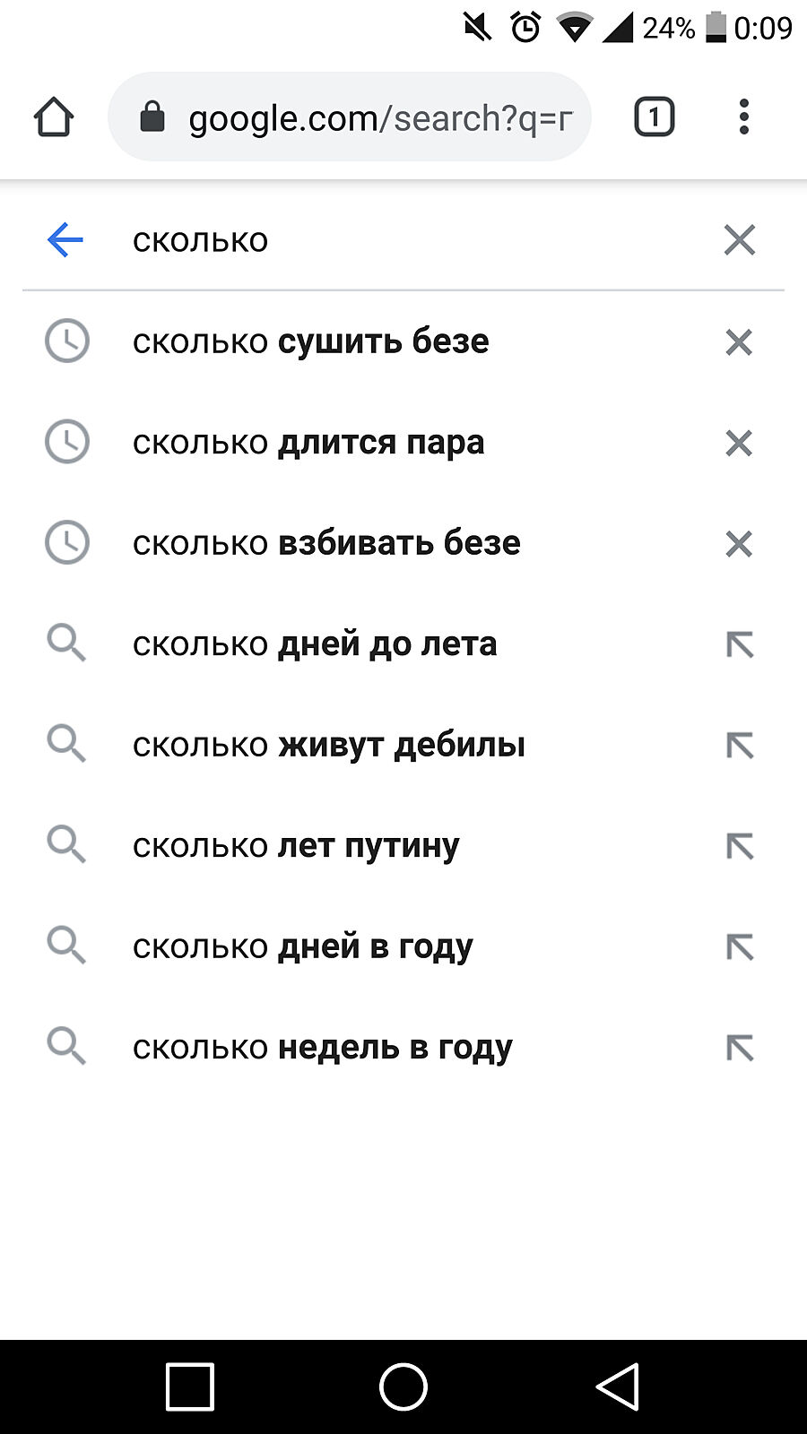This screenshot has width=807, height=1434.
Task: Fill query with 'сколько дней до лета' arrow
Action: [740, 644]
